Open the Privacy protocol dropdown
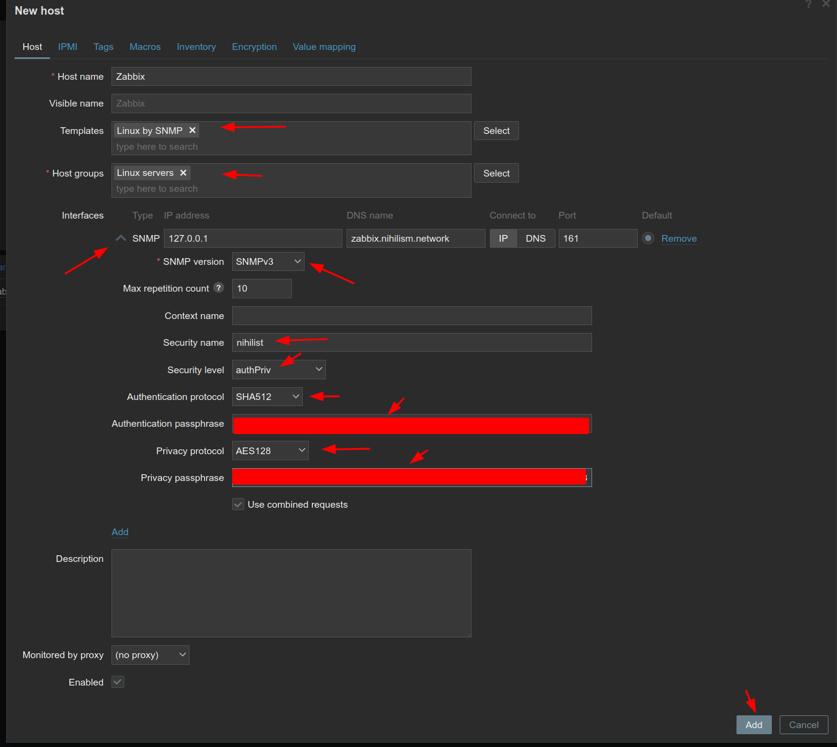 (270, 451)
